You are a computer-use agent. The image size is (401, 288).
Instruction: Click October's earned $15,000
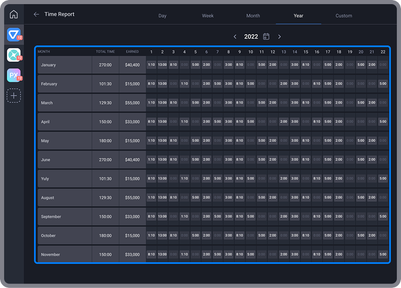(132, 235)
